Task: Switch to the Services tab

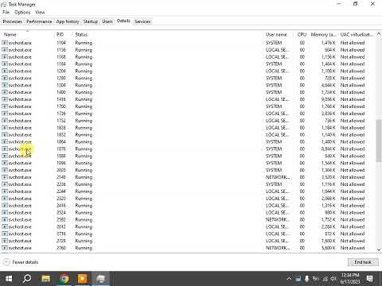Action: coord(142,21)
